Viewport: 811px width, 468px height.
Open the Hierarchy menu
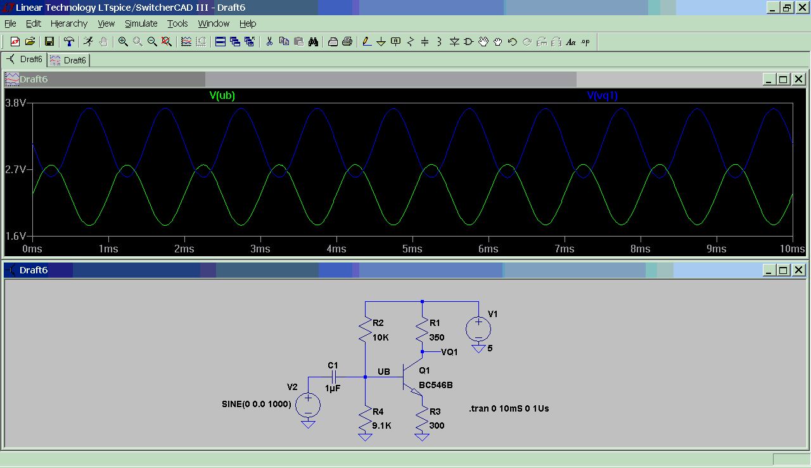click(x=69, y=23)
